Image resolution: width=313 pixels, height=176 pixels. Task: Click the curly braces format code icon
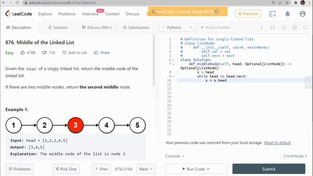click(273, 27)
